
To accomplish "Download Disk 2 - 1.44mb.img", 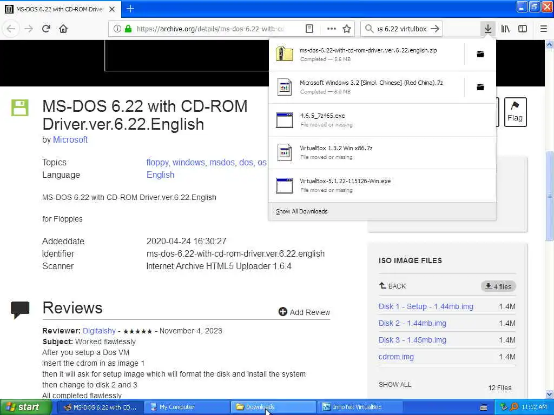I will pos(412,323).
